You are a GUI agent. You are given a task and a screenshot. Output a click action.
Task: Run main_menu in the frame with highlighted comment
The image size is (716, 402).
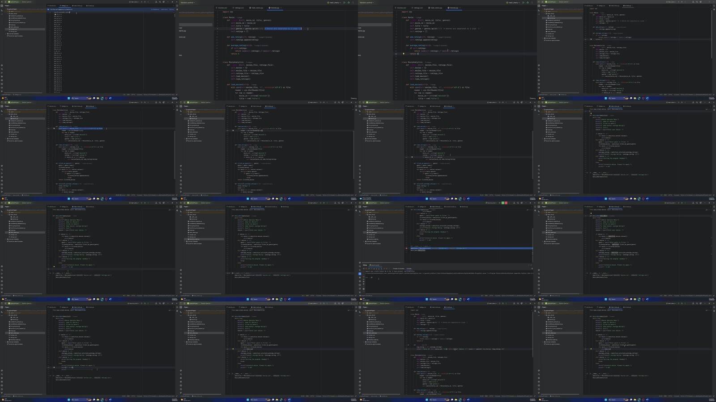pos(345,2)
